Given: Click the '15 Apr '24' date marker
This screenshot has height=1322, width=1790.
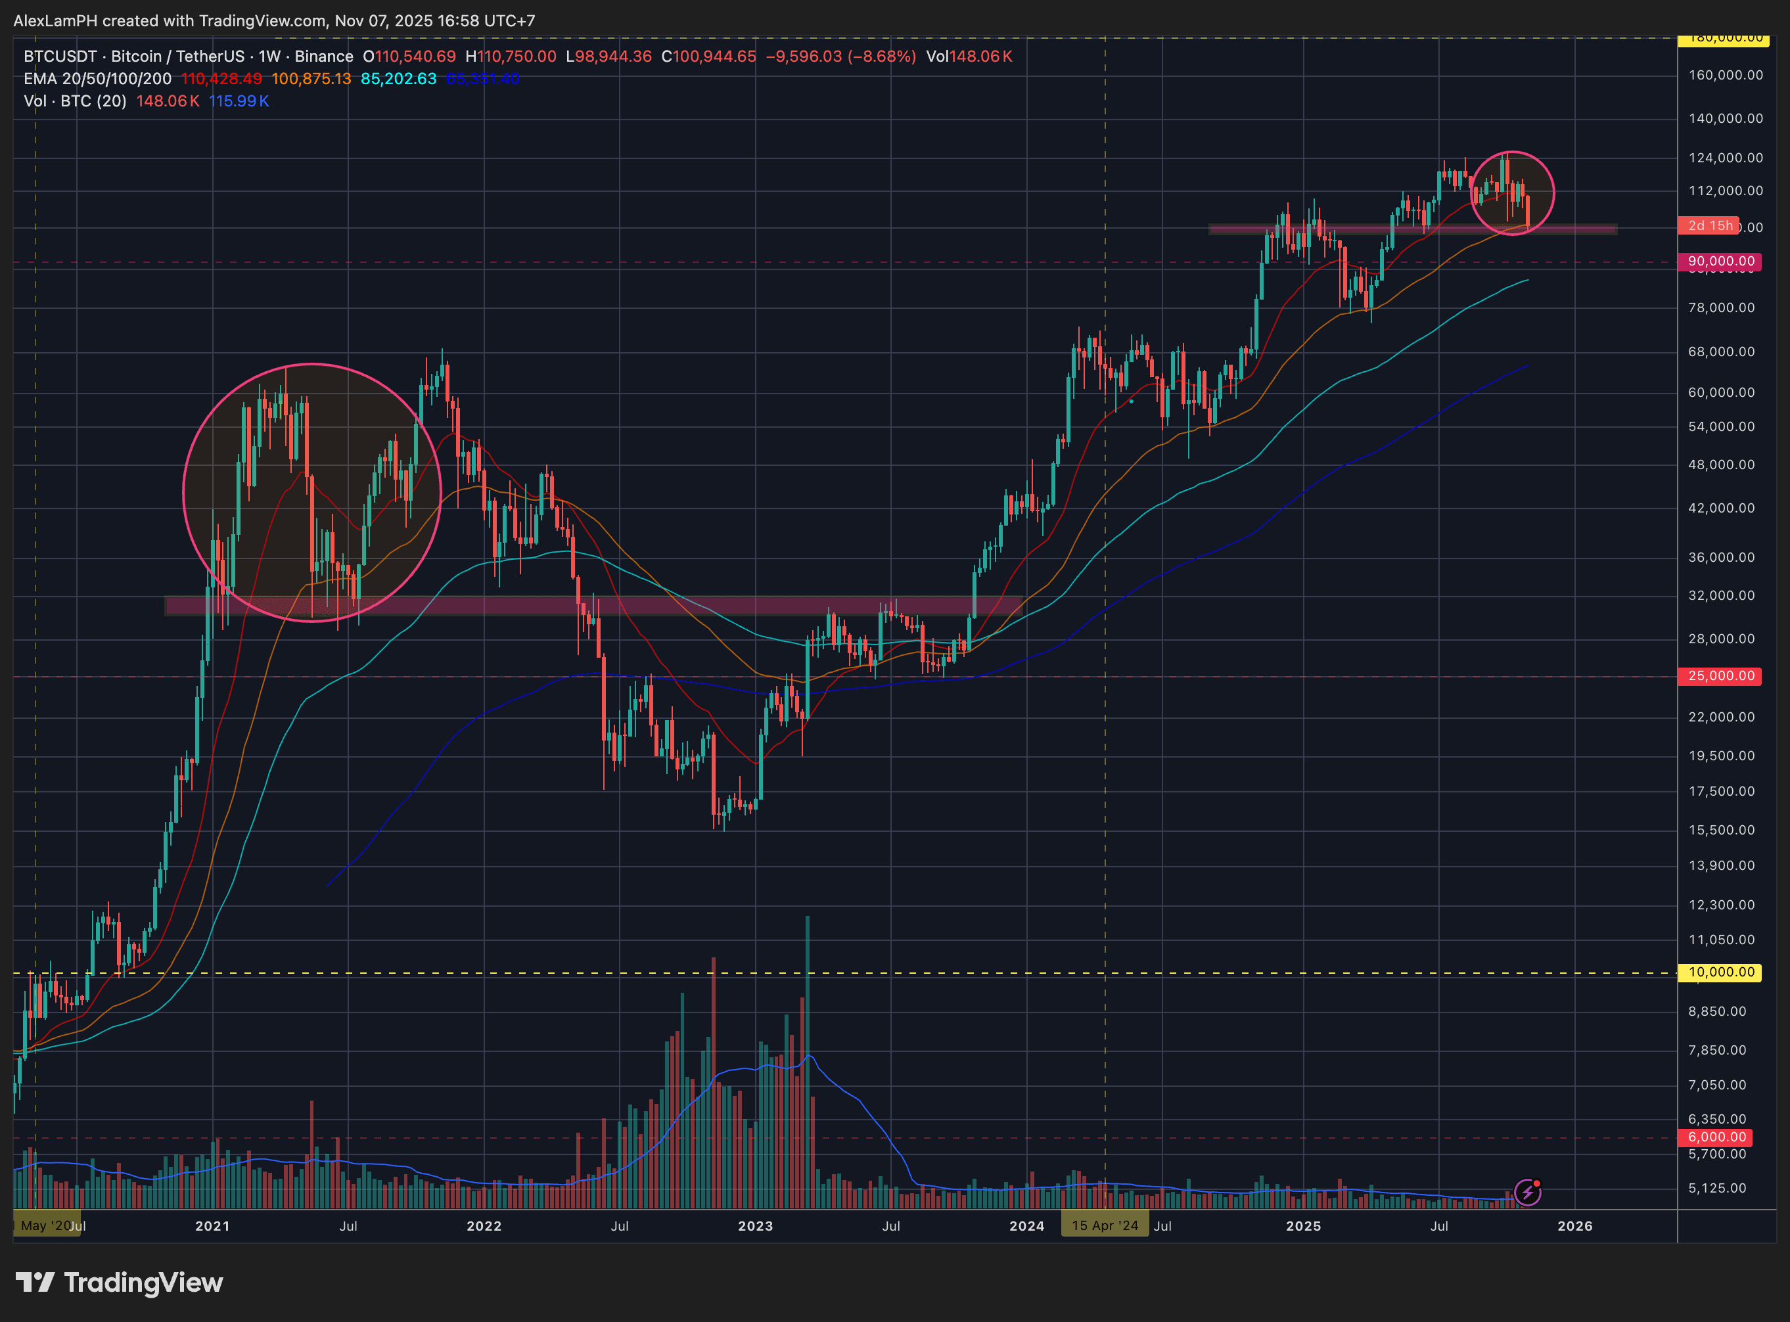Looking at the screenshot, I should (x=1104, y=1226).
